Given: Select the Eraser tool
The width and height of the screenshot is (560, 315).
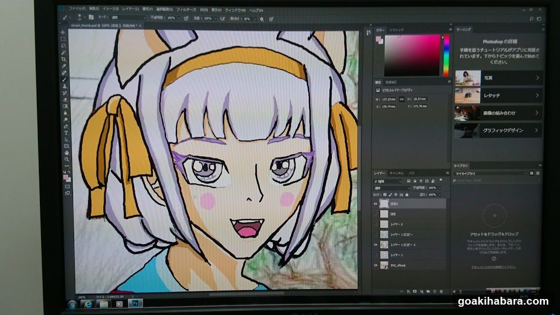Looking at the screenshot, I should (x=65, y=100).
